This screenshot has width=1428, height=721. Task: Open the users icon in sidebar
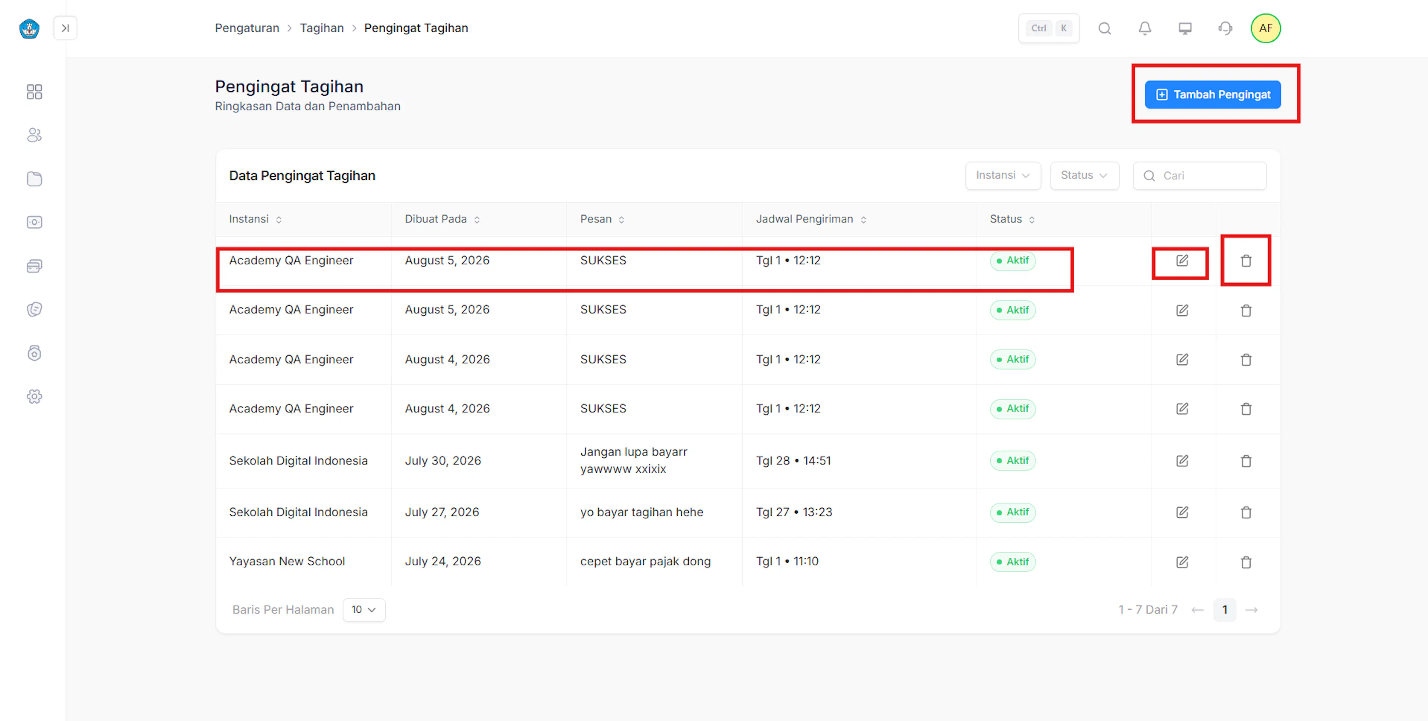[34, 135]
